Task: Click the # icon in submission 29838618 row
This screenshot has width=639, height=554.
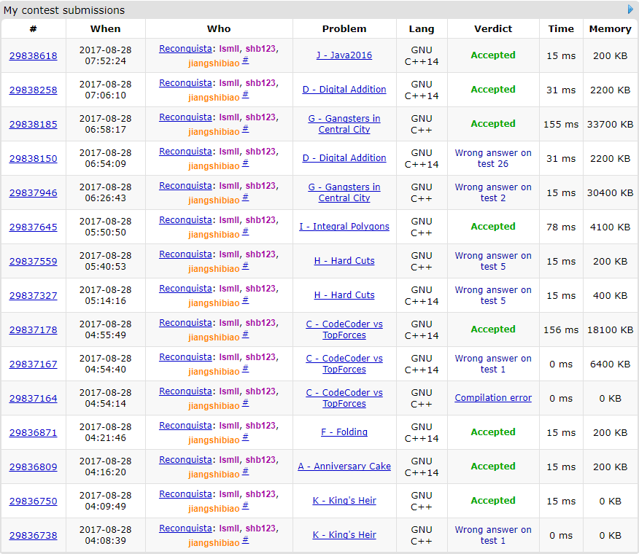Action: (245, 61)
